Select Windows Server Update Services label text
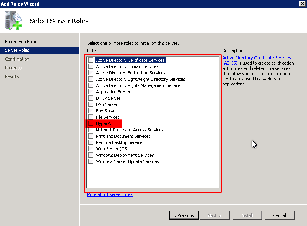Screen dimensions: 307x226 tap(128, 161)
